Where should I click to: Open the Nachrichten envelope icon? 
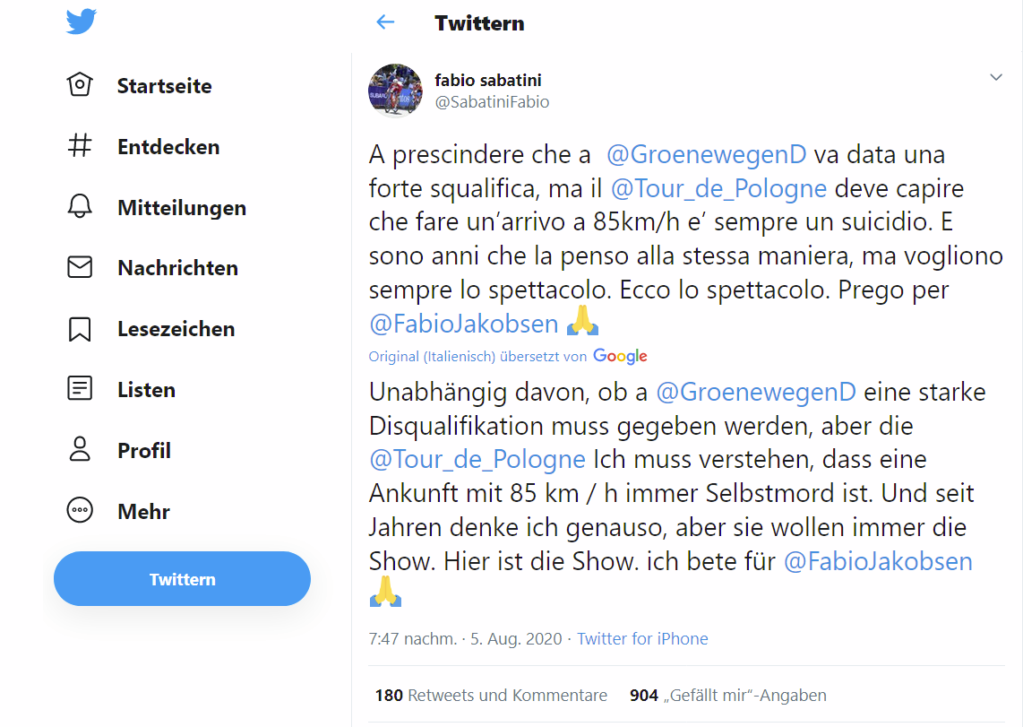80,267
